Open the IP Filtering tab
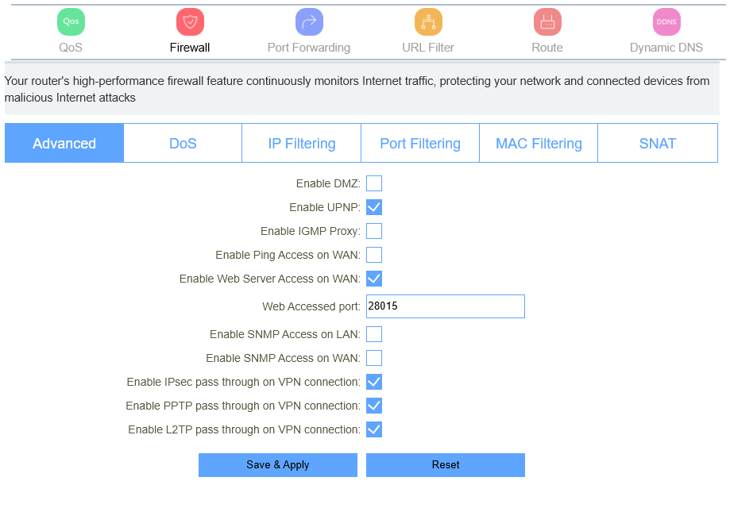 302,144
